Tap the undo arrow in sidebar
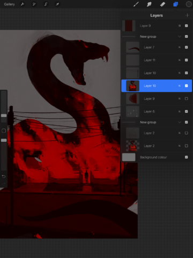Screen dimensions: 193x258 click(4, 176)
